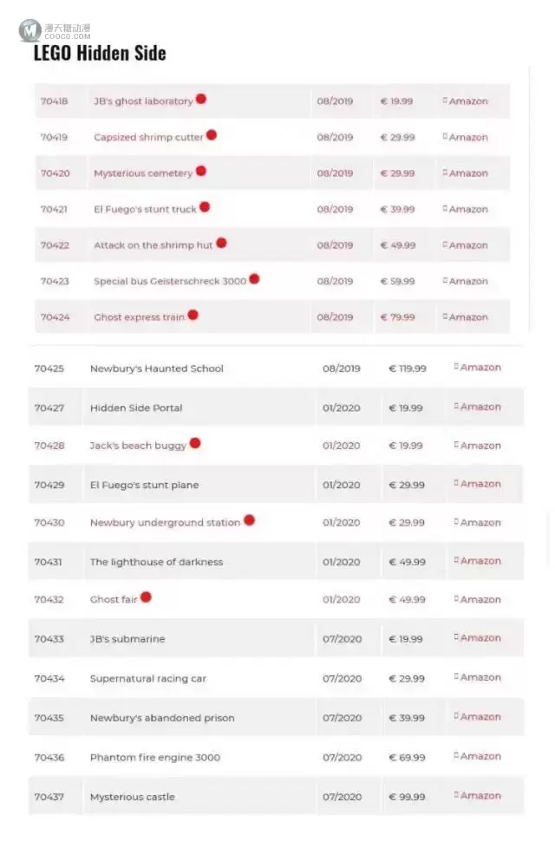Click red dot after Newbury underground station

(249, 519)
